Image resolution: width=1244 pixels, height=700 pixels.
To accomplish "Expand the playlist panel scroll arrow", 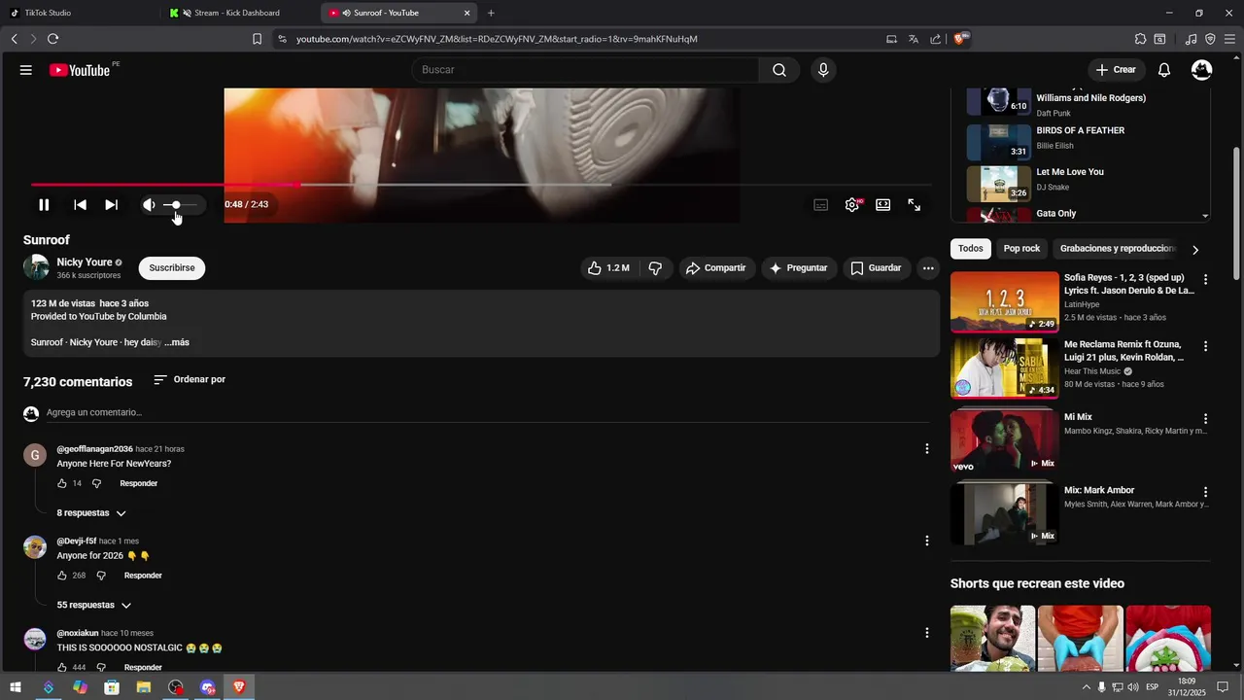I will (x=1205, y=216).
